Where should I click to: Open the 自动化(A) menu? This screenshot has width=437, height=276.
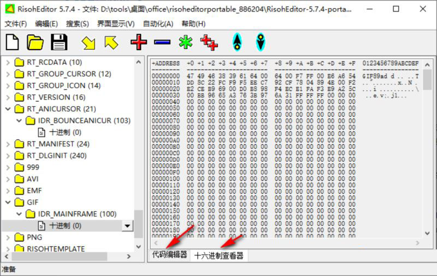[158, 24]
